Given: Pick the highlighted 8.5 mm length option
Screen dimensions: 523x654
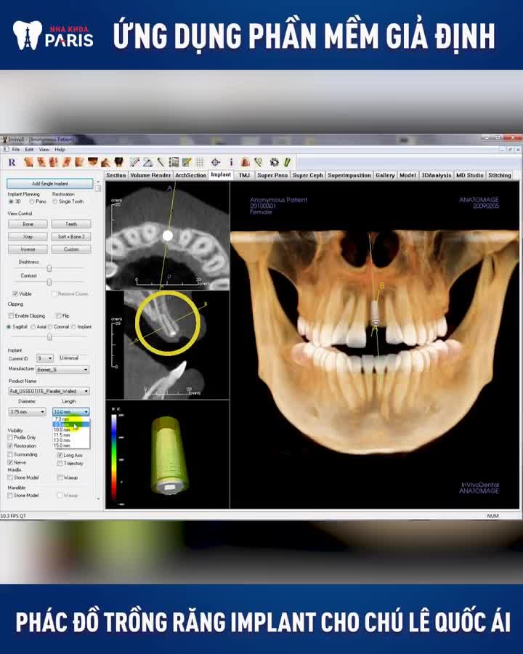Looking at the screenshot, I should tap(71, 424).
